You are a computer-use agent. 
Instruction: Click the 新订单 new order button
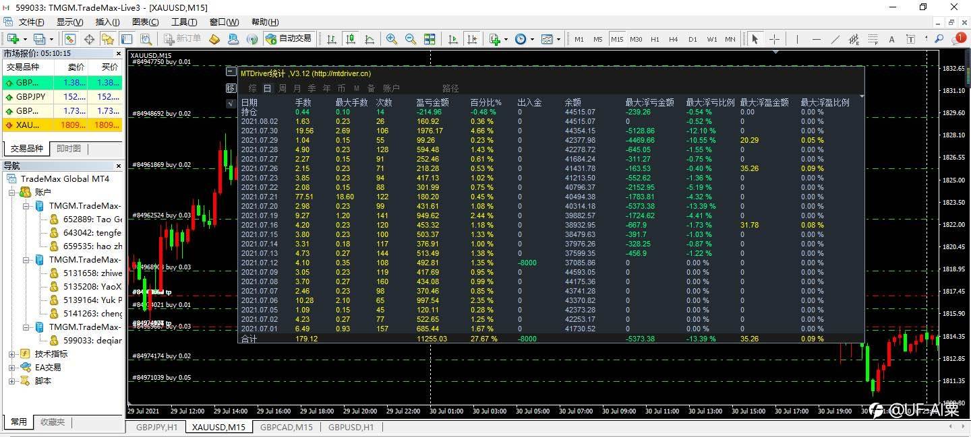[x=182, y=39]
